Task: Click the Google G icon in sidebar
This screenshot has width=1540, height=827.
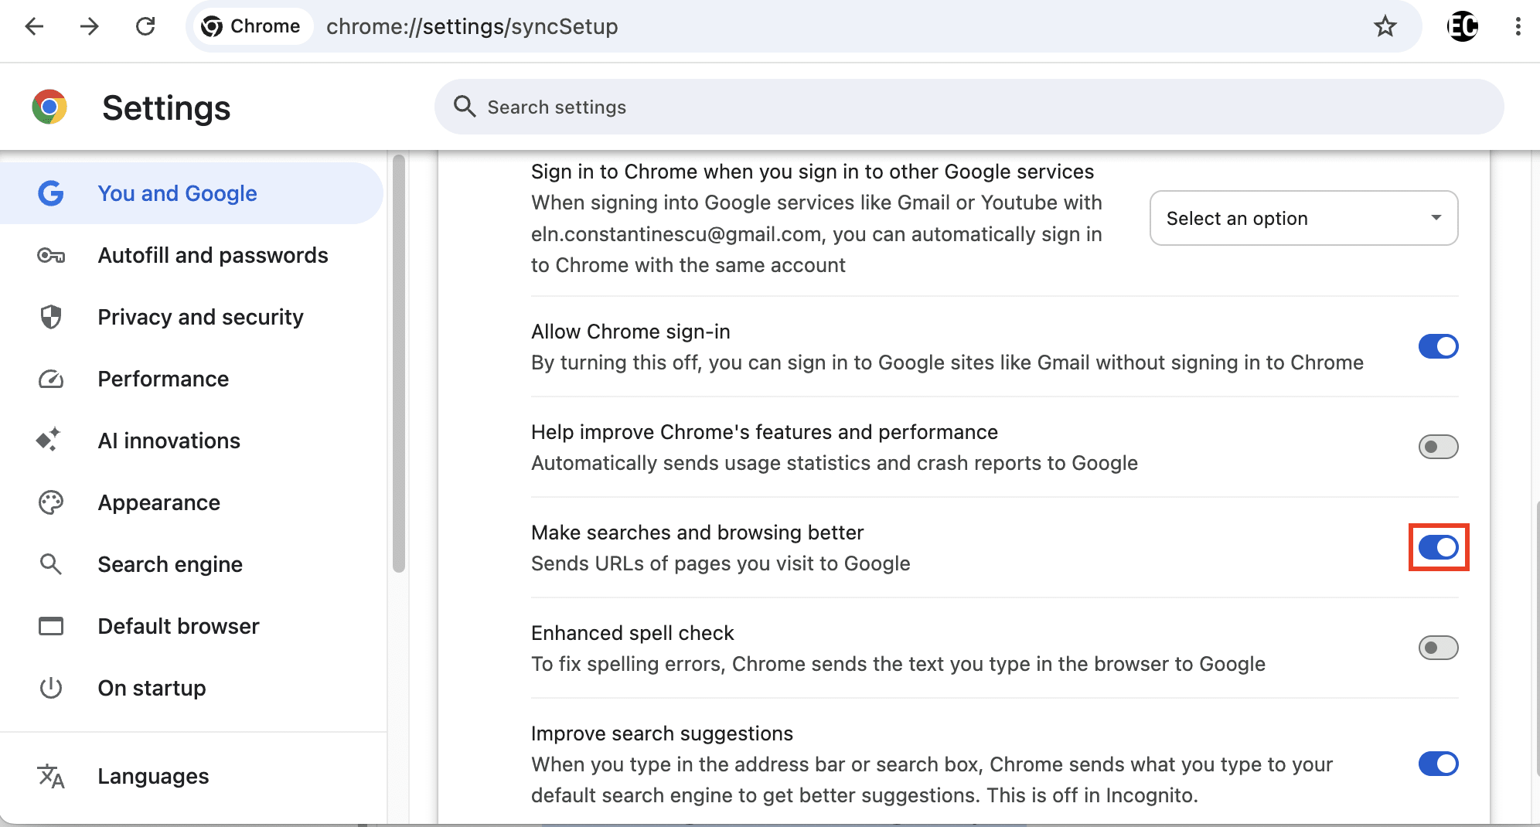Action: click(x=51, y=193)
